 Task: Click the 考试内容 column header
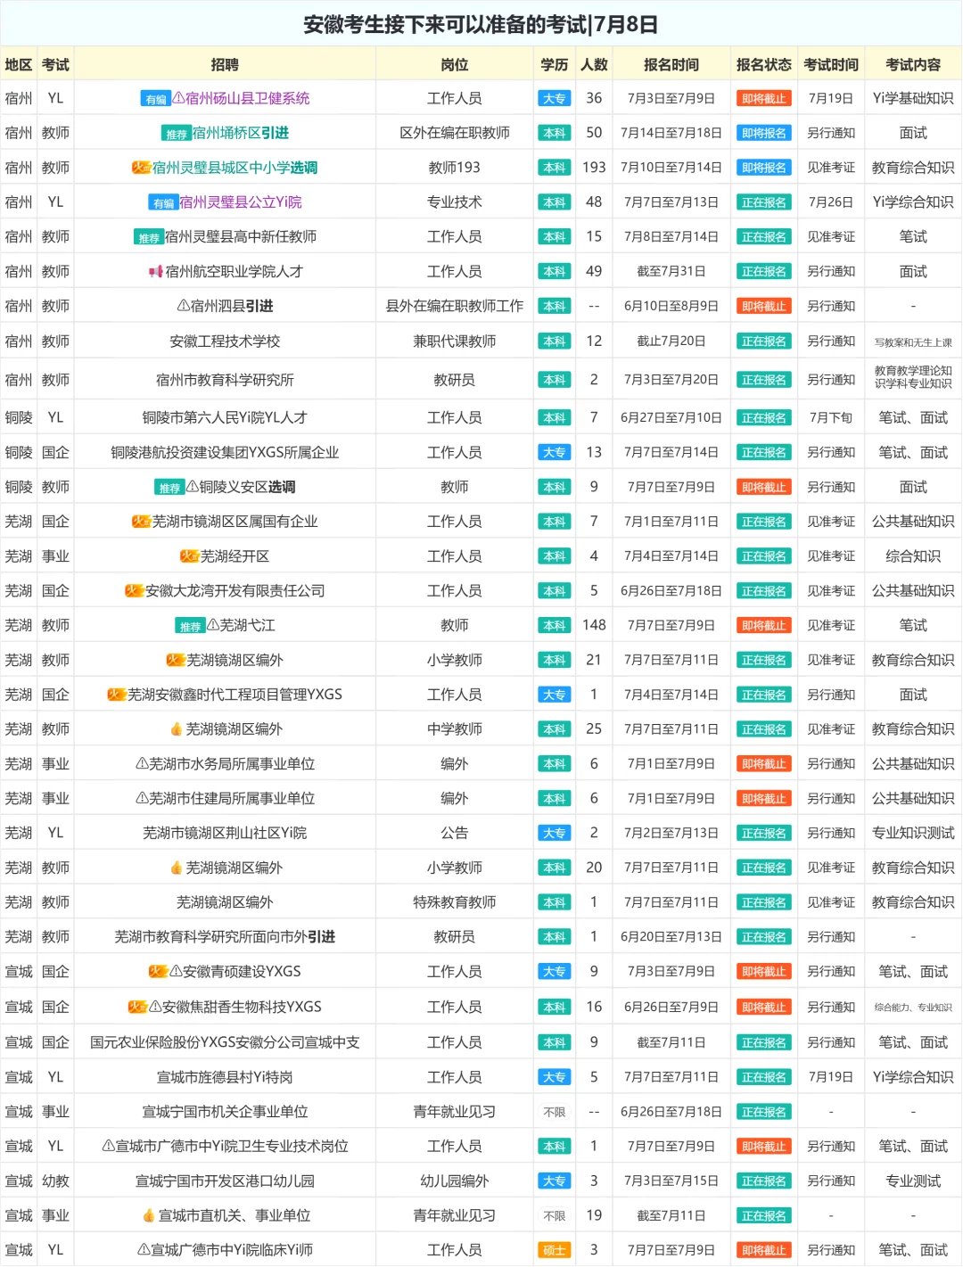pyautogui.click(x=913, y=64)
